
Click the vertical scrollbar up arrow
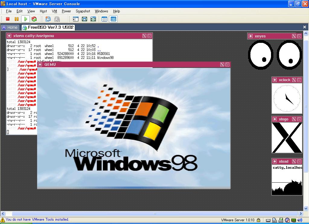pyautogui.click(x=306, y=34)
